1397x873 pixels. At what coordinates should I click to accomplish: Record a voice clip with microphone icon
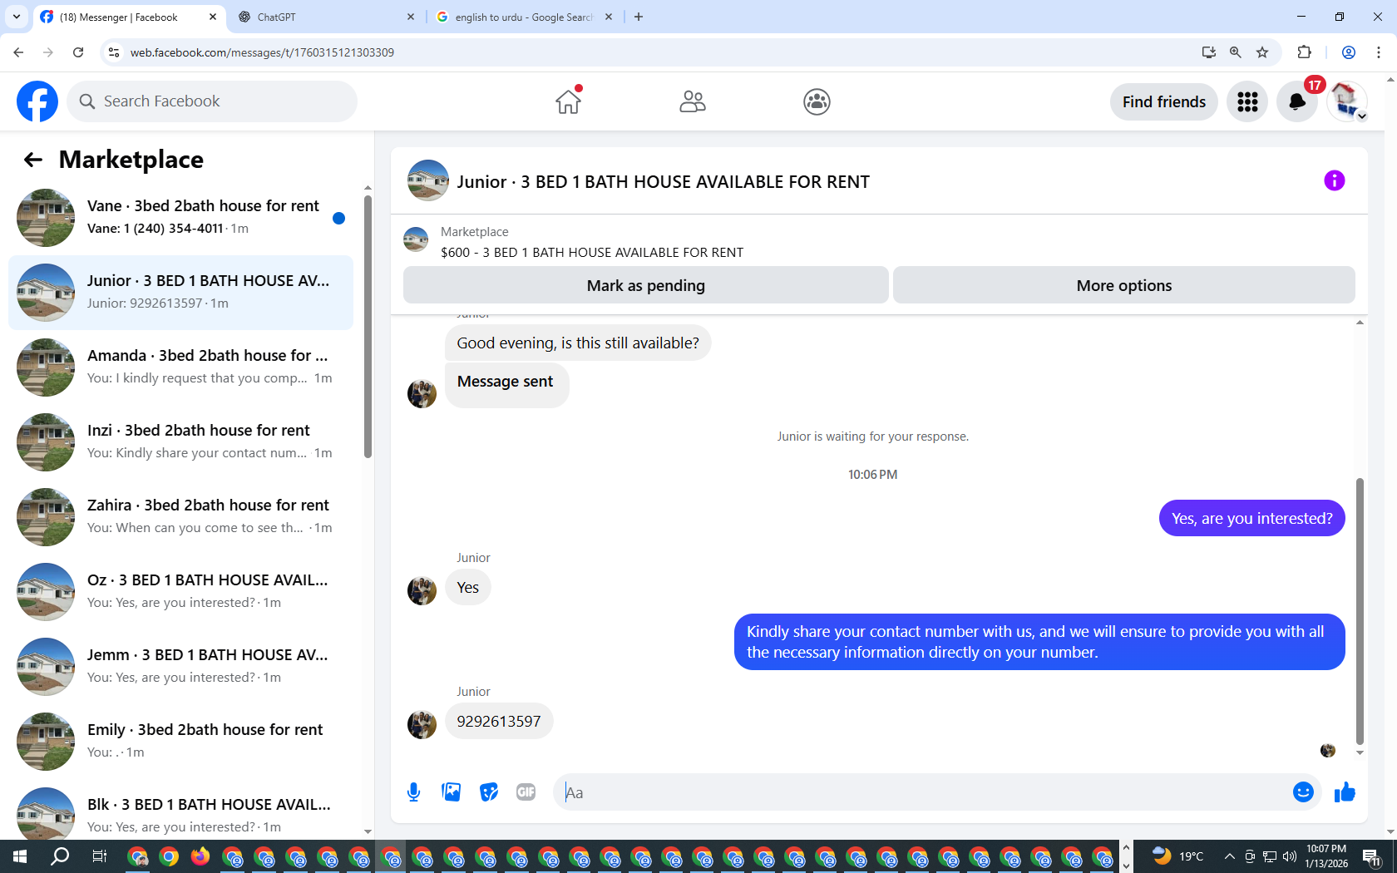click(413, 792)
